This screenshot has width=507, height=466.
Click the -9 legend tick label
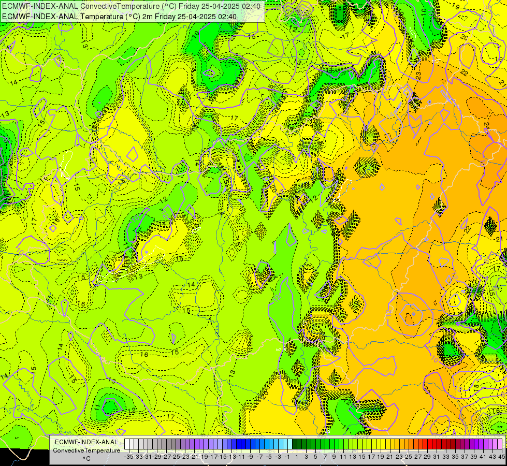point(250,457)
